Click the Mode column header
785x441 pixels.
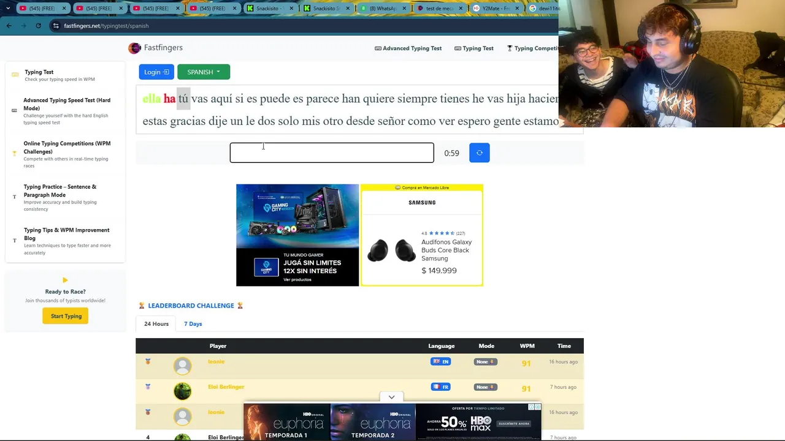(486, 346)
